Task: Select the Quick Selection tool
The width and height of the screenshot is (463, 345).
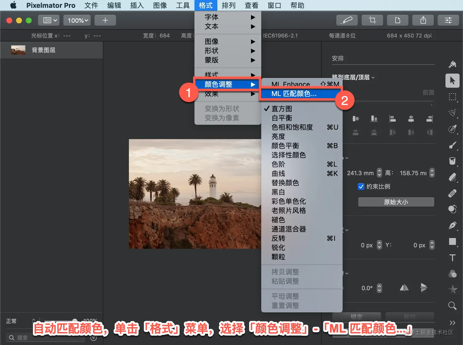Action: (452, 113)
